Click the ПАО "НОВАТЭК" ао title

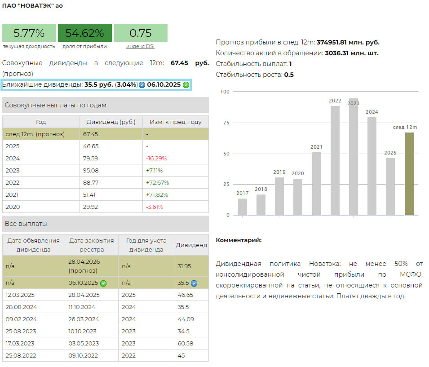click(x=32, y=6)
